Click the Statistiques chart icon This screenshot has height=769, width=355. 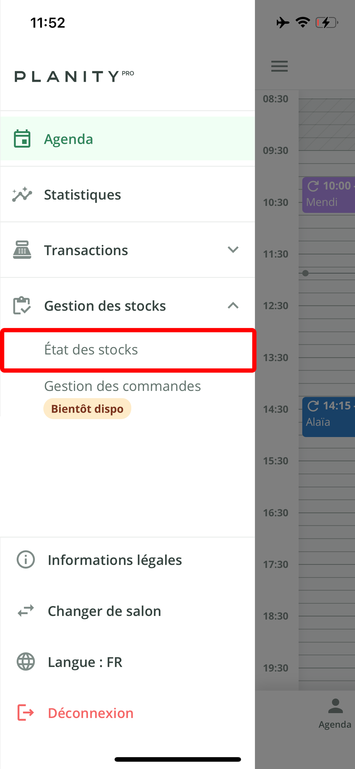[22, 194]
